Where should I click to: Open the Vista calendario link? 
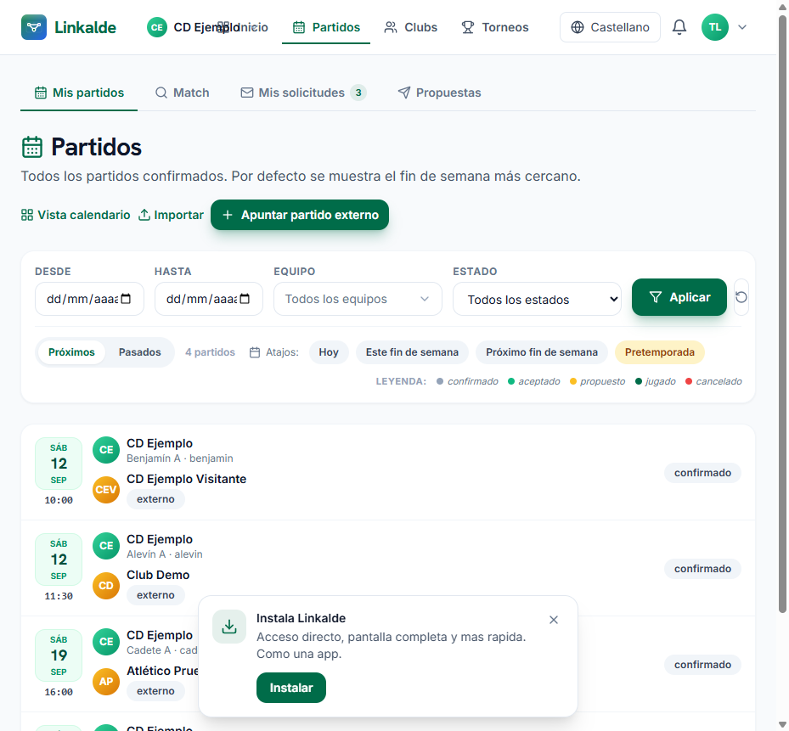[x=76, y=215]
